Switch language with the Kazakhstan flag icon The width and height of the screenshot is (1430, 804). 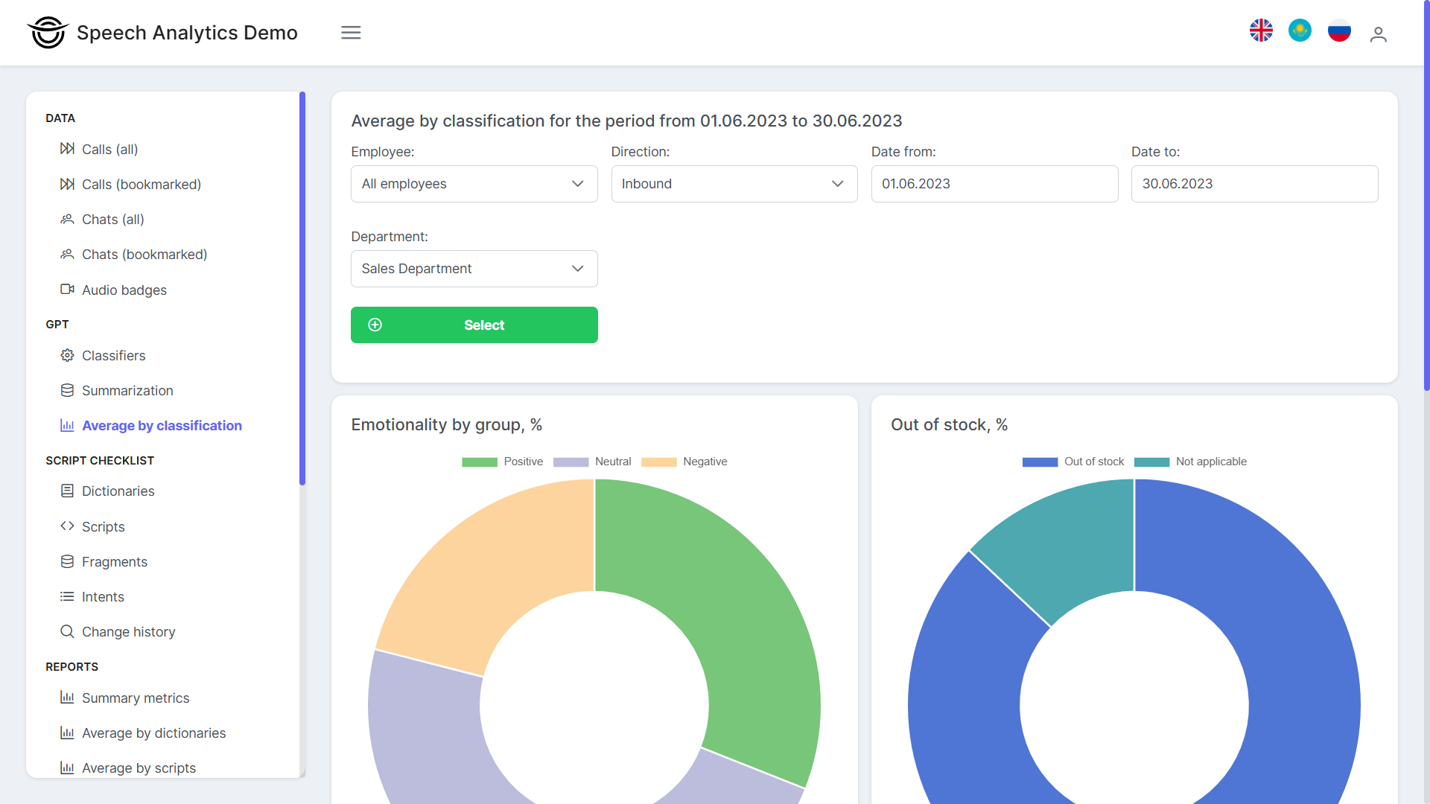[x=1300, y=31]
